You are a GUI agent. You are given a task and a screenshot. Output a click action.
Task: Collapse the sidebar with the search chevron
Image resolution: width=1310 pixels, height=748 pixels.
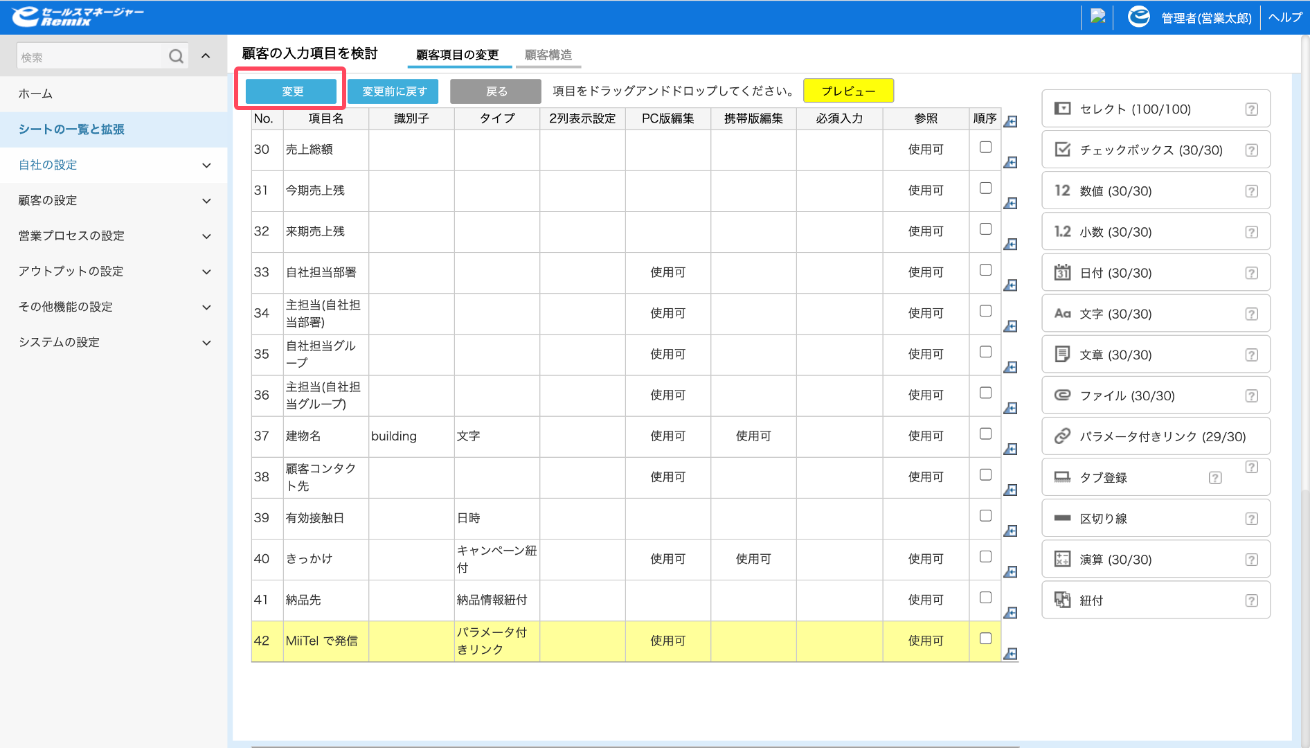pyautogui.click(x=206, y=56)
